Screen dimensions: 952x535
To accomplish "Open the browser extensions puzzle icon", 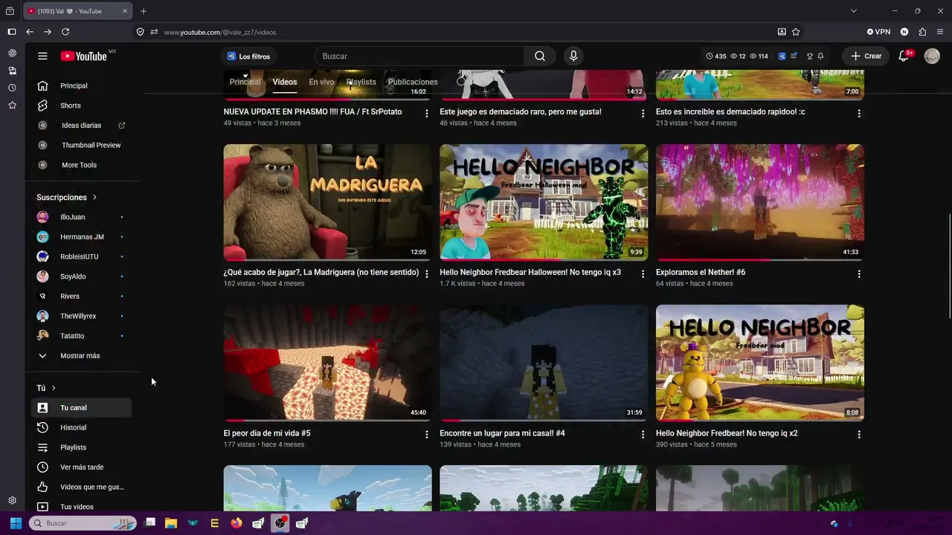I will pyautogui.click(x=922, y=32).
